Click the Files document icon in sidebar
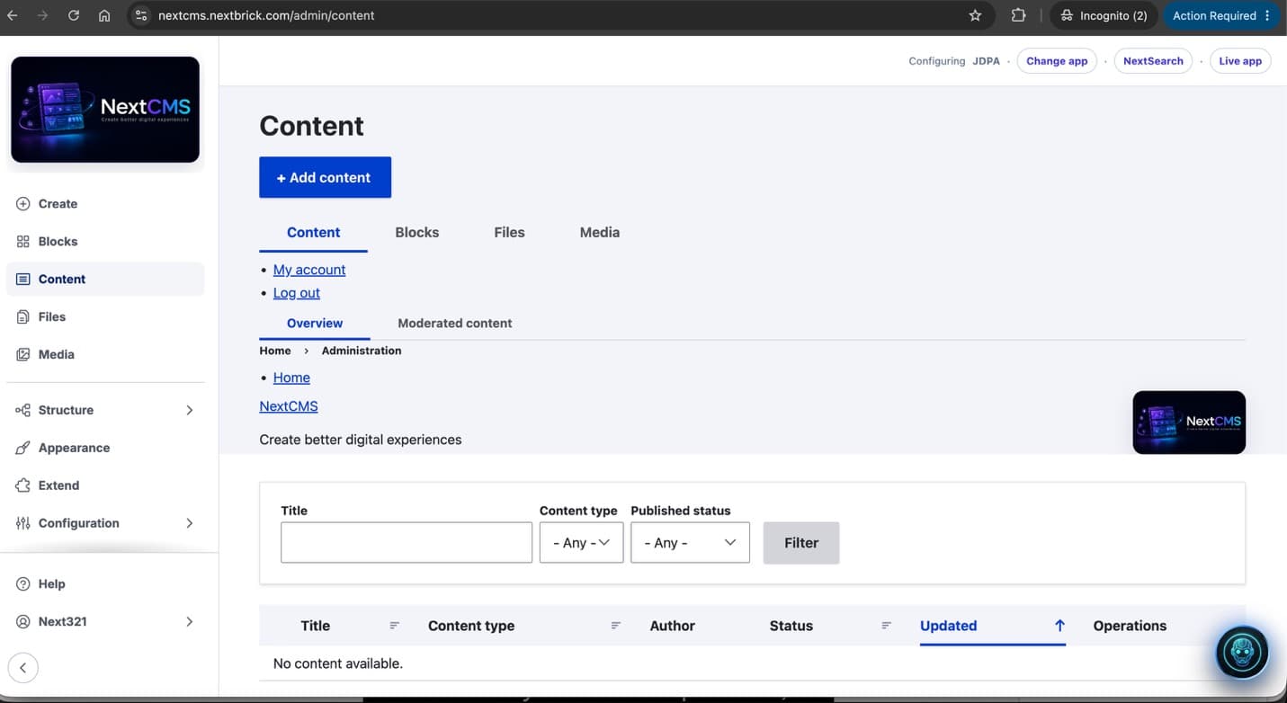Screen dimensions: 1287x703 23,317
